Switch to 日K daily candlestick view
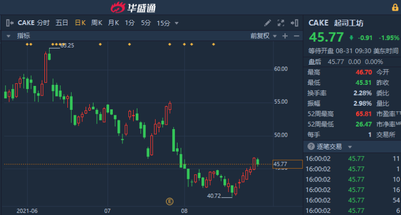 click(80, 23)
